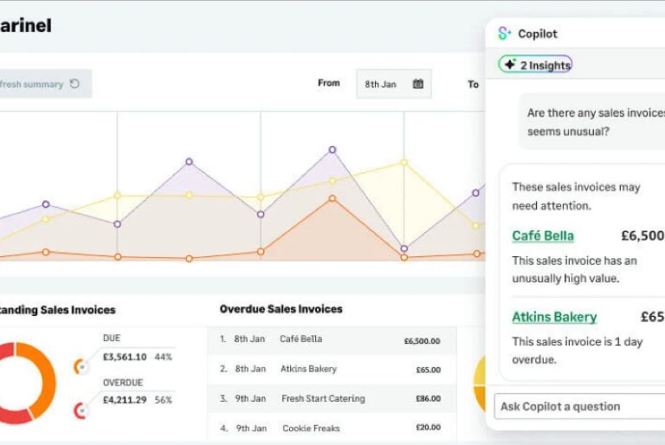The width and height of the screenshot is (665, 445).
Task: Click the Sage Copilot logo icon
Action: tap(504, 34)
